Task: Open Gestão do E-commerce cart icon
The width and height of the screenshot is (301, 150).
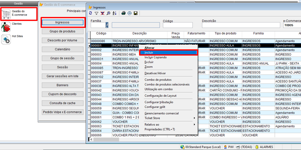Action: [6, 14]
